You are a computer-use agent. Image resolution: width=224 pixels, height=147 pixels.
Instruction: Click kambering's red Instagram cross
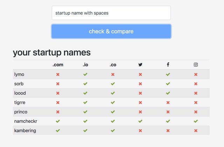[196, 131]
